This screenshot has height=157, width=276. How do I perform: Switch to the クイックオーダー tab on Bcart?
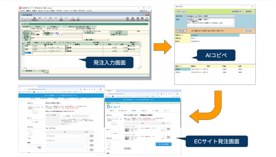123,110
